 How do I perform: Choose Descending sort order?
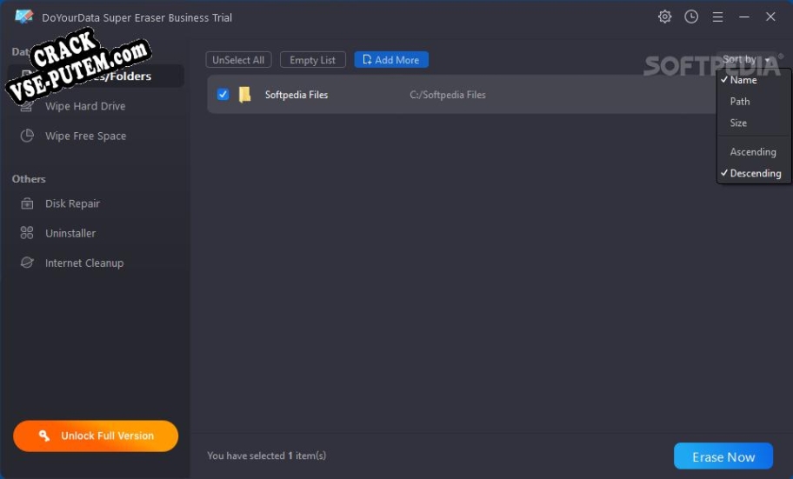pyautogui.click(x=755, y=174)
